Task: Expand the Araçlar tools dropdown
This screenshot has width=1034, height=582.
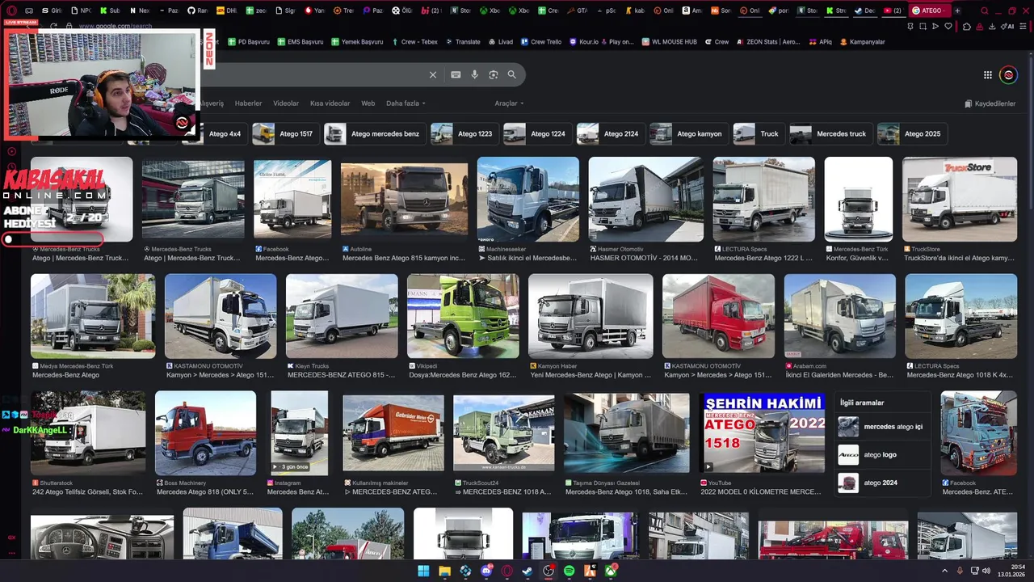Action: [x=509, y=103]
